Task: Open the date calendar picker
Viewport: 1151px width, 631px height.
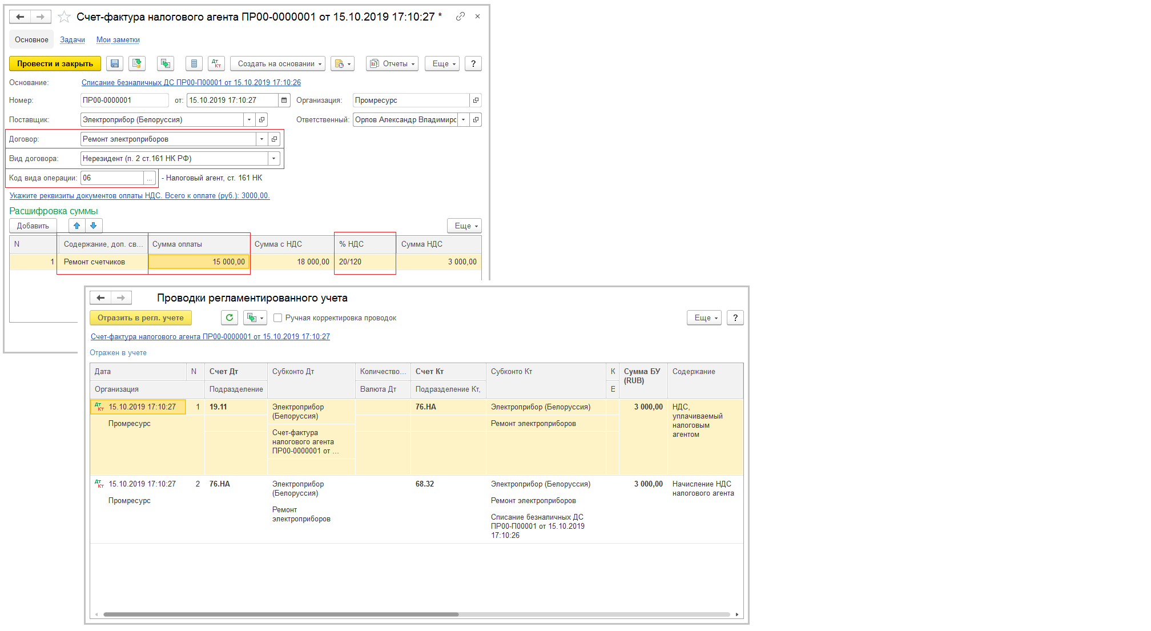Action: coord(284,101)
